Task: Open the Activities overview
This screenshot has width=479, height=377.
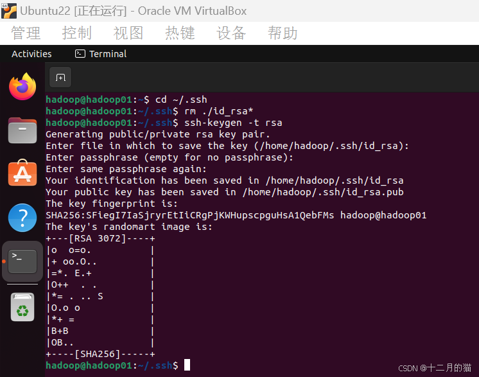Action: 31,54
